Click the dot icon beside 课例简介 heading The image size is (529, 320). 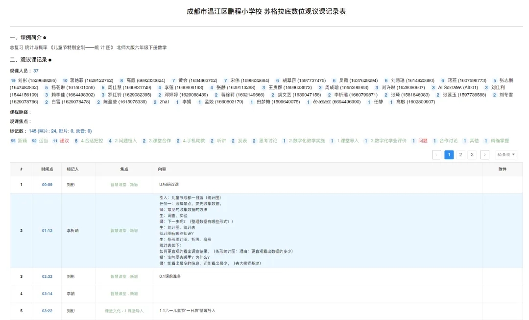pyautogui.click(x=45, y=38)
